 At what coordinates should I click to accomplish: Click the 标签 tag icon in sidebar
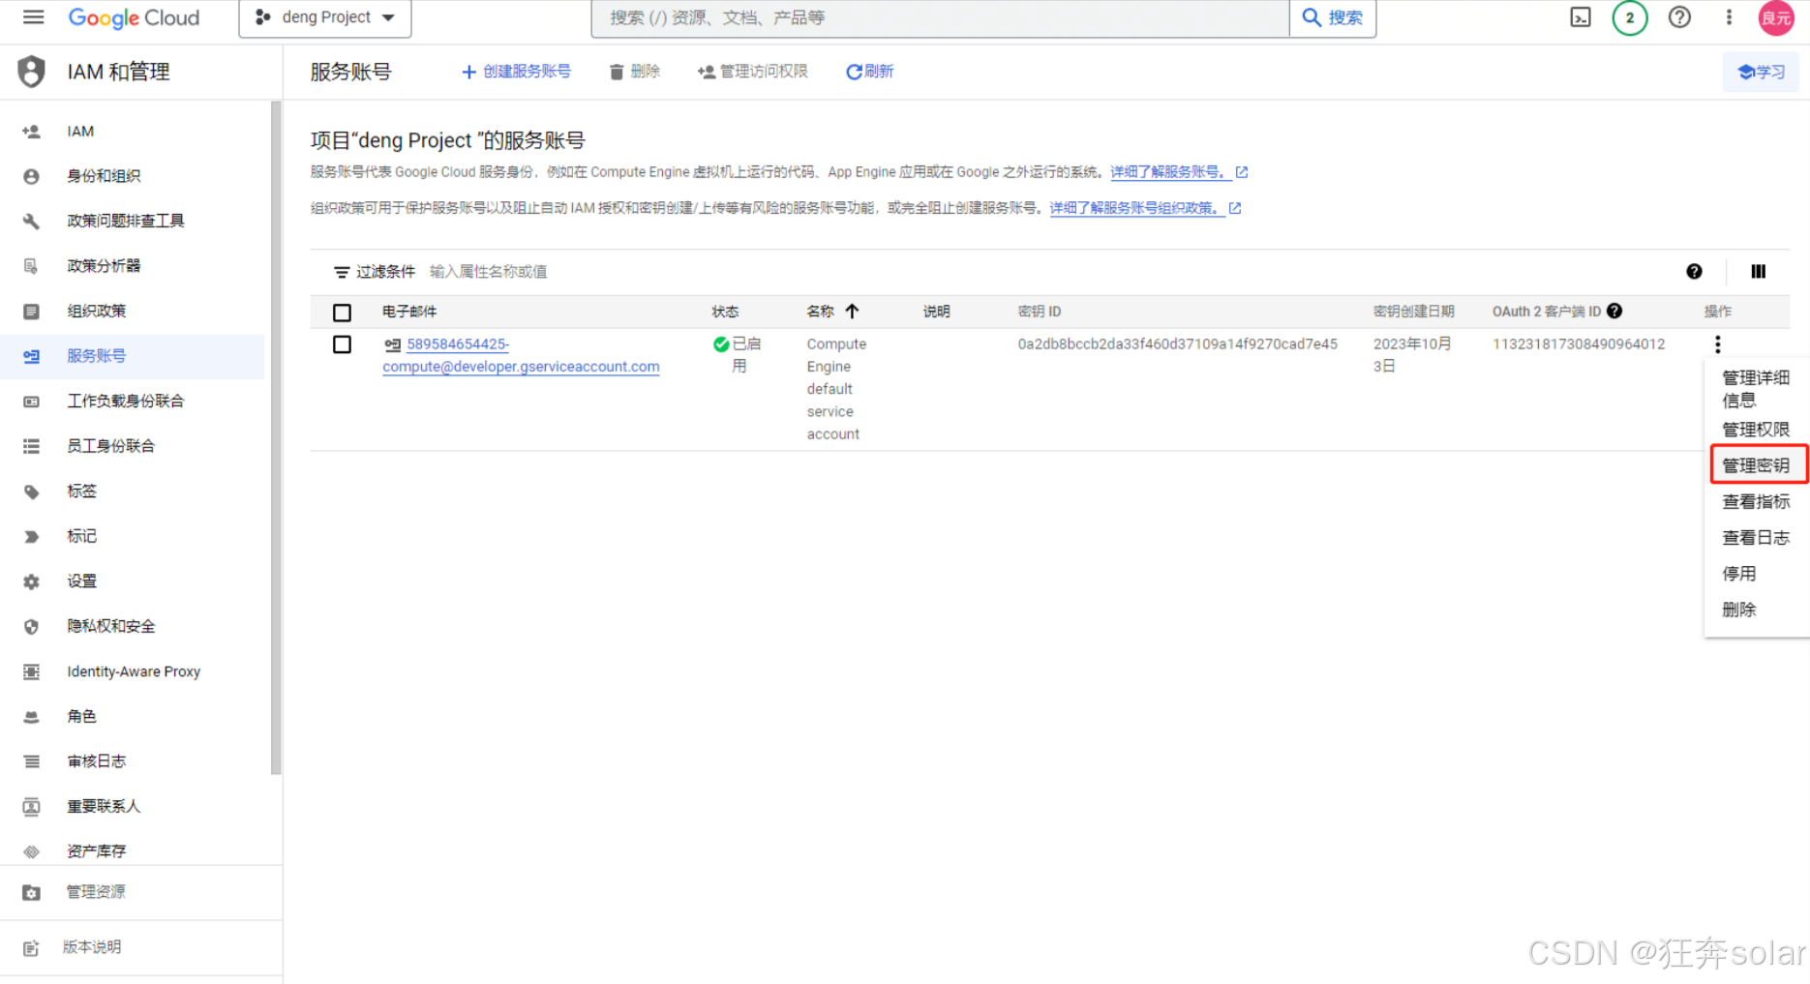pos(32,492)
